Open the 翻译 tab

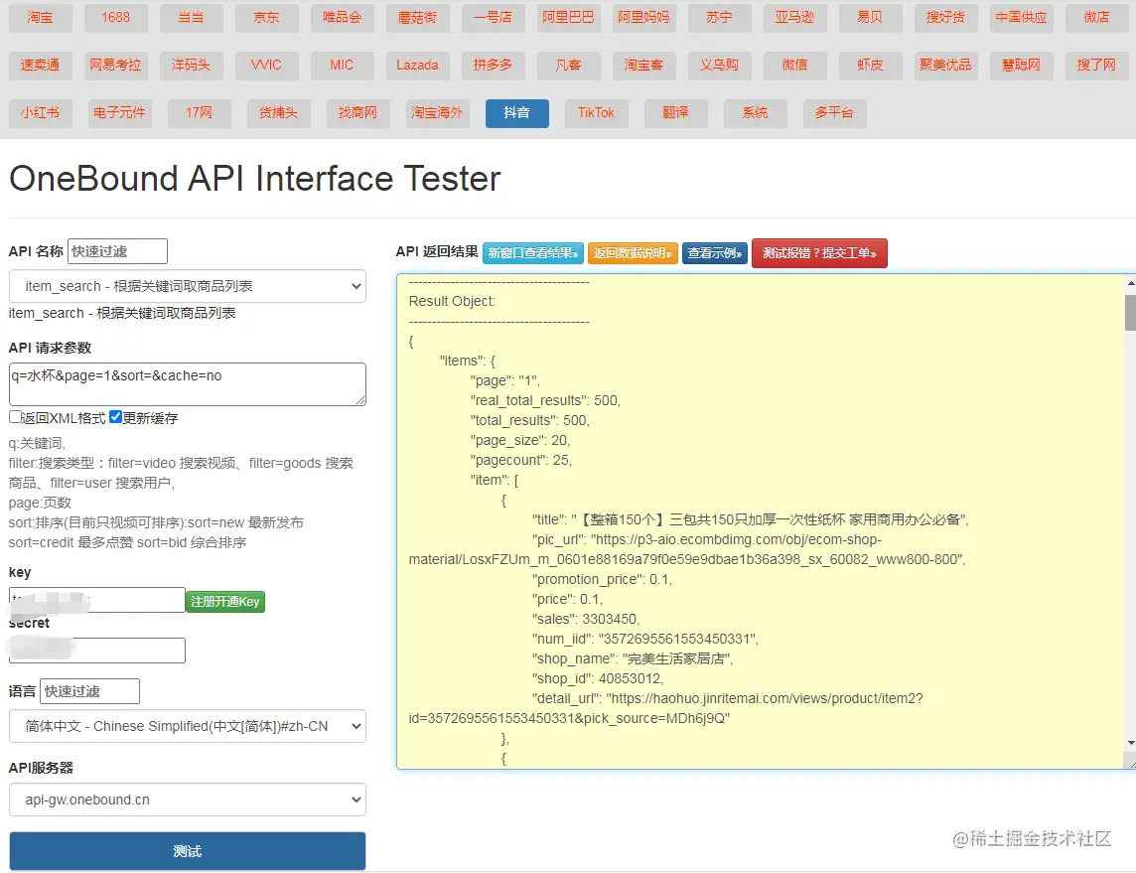coord(675,113)
